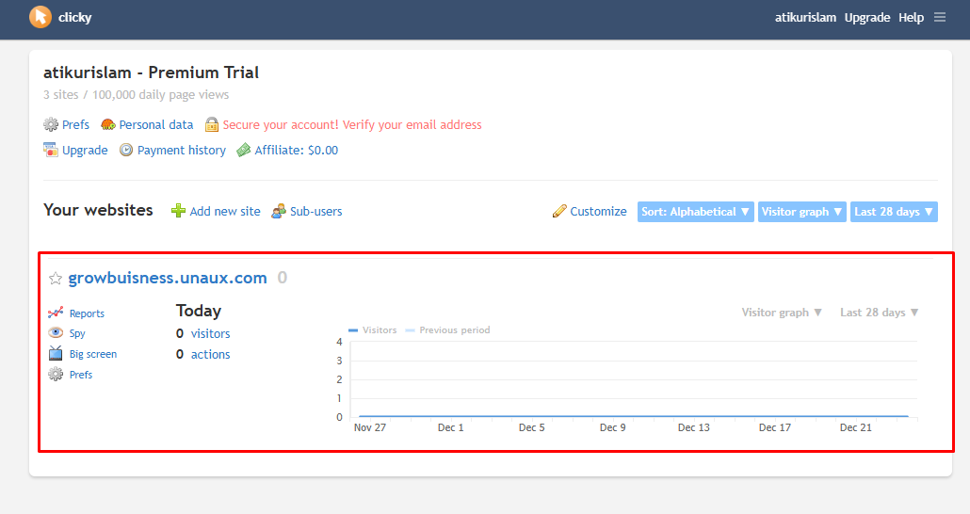Open the site Prefs link

tap(80, 375)
